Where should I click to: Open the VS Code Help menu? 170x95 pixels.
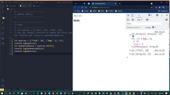click(42, 2)
